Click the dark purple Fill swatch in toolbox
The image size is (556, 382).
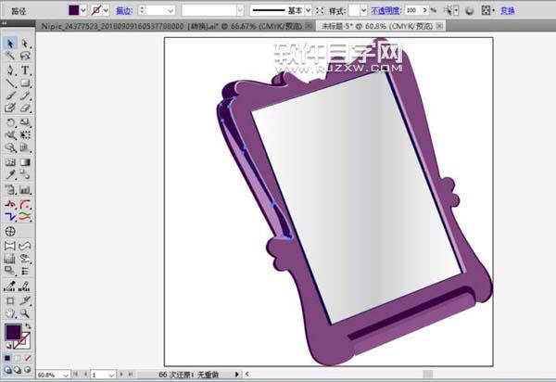pyautogui.click(x=13, y=332)
